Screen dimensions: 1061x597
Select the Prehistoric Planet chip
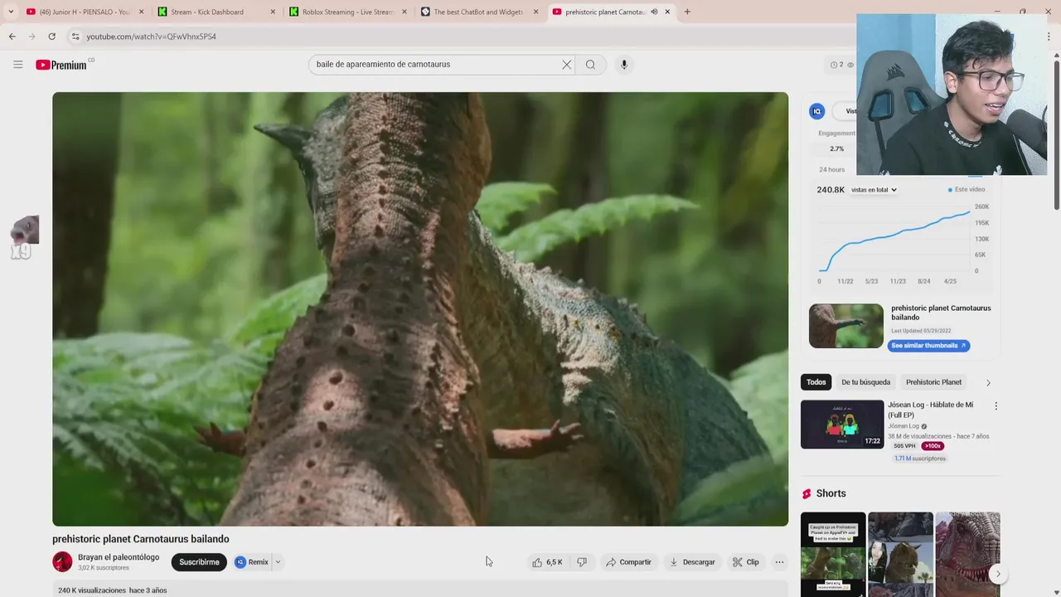point(933,382)
